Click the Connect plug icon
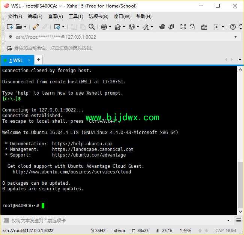244x235 pixels. tap(36, 27)
